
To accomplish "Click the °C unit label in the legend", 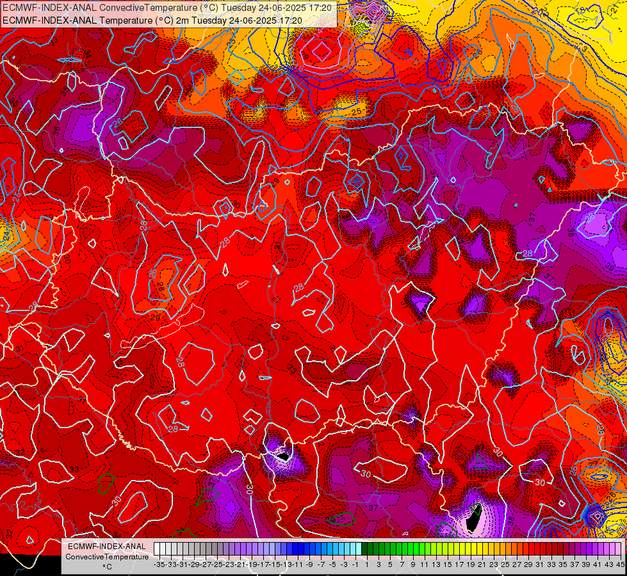I will pos(107,567).
